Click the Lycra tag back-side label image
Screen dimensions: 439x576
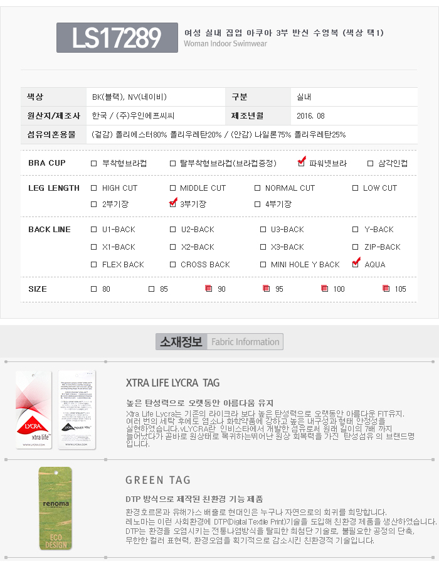(x=77, y=410)
